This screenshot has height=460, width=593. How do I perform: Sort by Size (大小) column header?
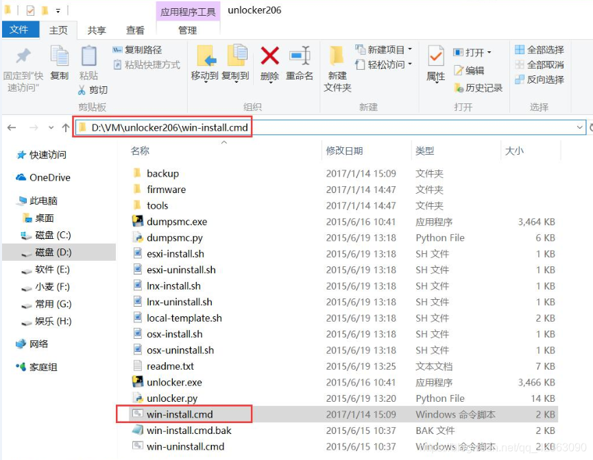pos(514,151)
